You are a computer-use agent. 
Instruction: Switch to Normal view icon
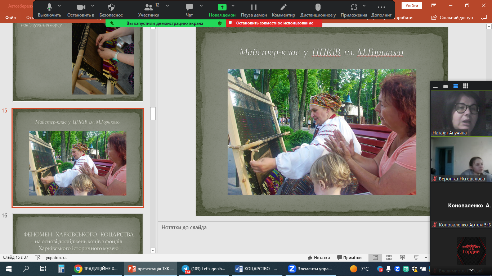375,258
